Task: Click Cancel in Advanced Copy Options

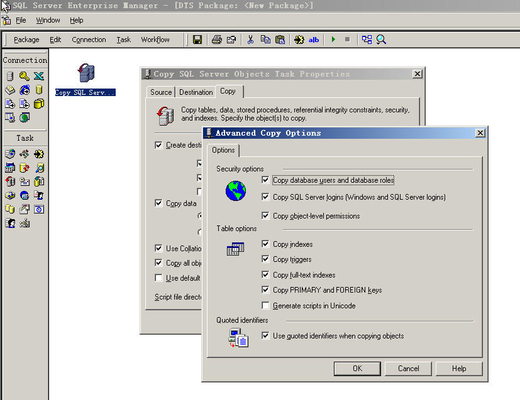Action: pyautogui.click(x=408, y=369)
